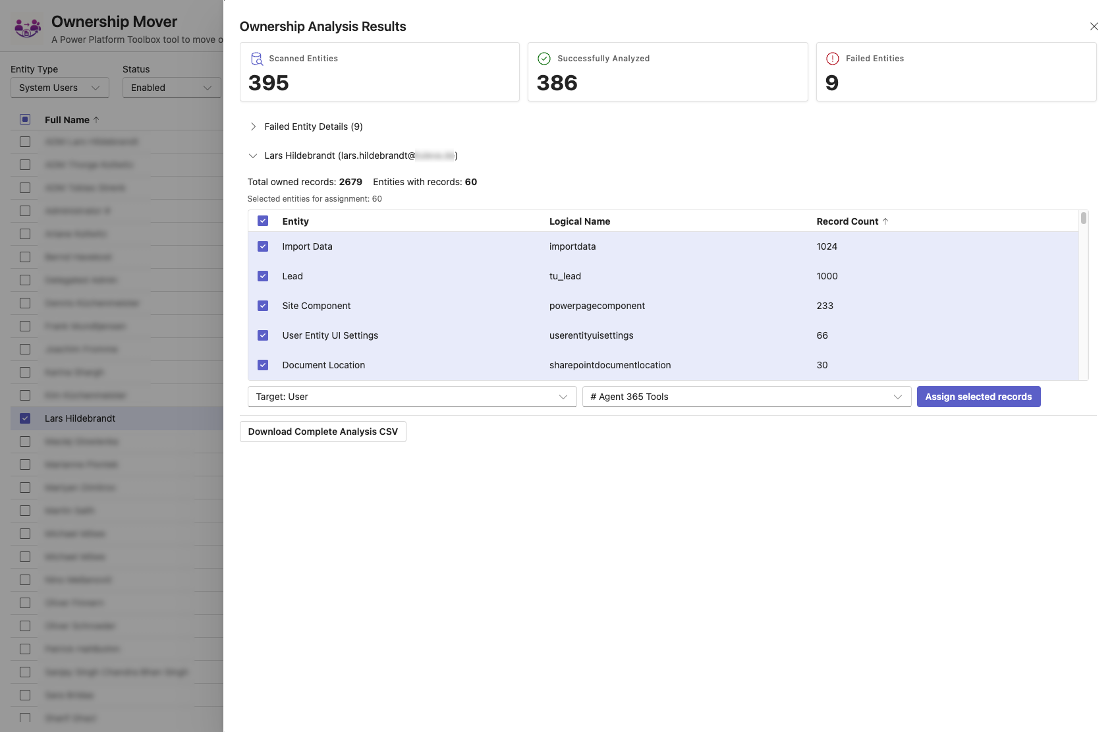This screenshot has height=732, width=1114.
Task: Click Entities with records: 60 text
Action: point(425,182)
